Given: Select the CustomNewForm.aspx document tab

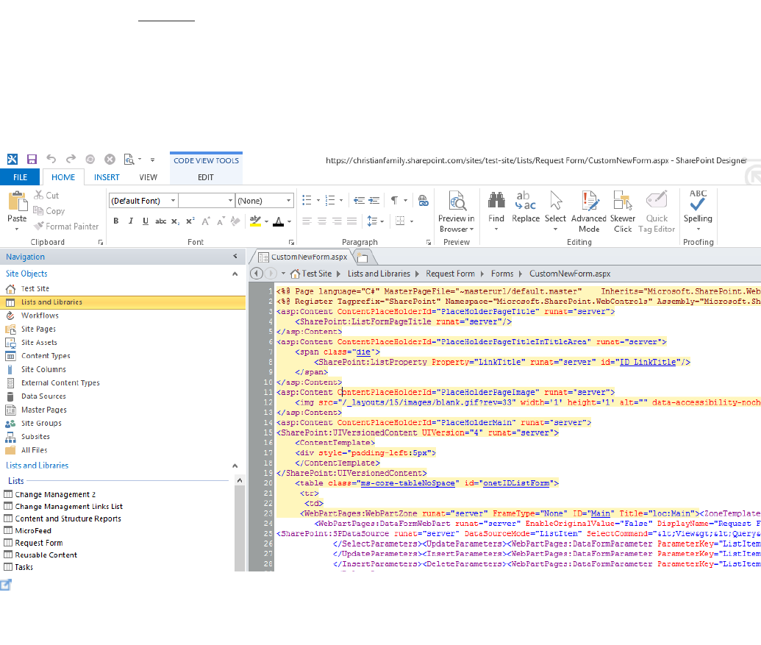Looking at the screenshot, I should 304,257.
